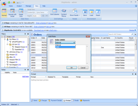
Task: Open the Show Panels dropdown
Action: click(75, 13)
